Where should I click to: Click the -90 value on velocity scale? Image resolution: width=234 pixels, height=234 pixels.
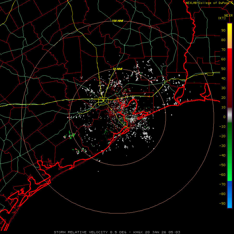[x=222, y=204]
